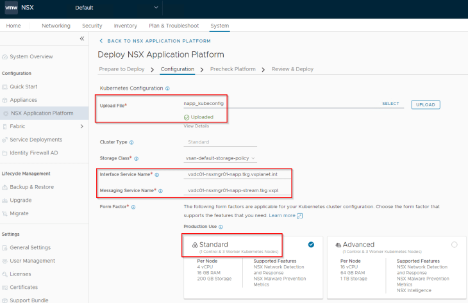This screenshot has width=468, height=303.
Task: Click the Service Deployments sidebar icon
Action: pyautogui.click(x=4, y=140)
